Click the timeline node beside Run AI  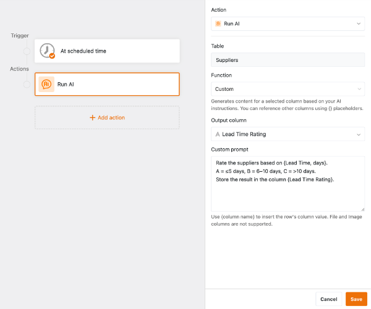[27, 85]
